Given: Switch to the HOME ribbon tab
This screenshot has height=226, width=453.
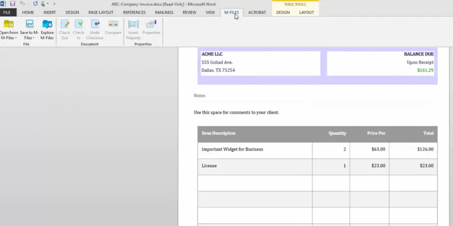Looking at the screenshot, I should 28,12.
